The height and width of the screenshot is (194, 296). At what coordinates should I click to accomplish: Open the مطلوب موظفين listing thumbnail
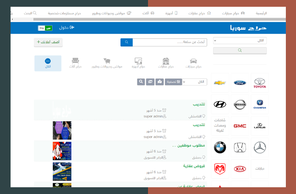click(62, 151)
